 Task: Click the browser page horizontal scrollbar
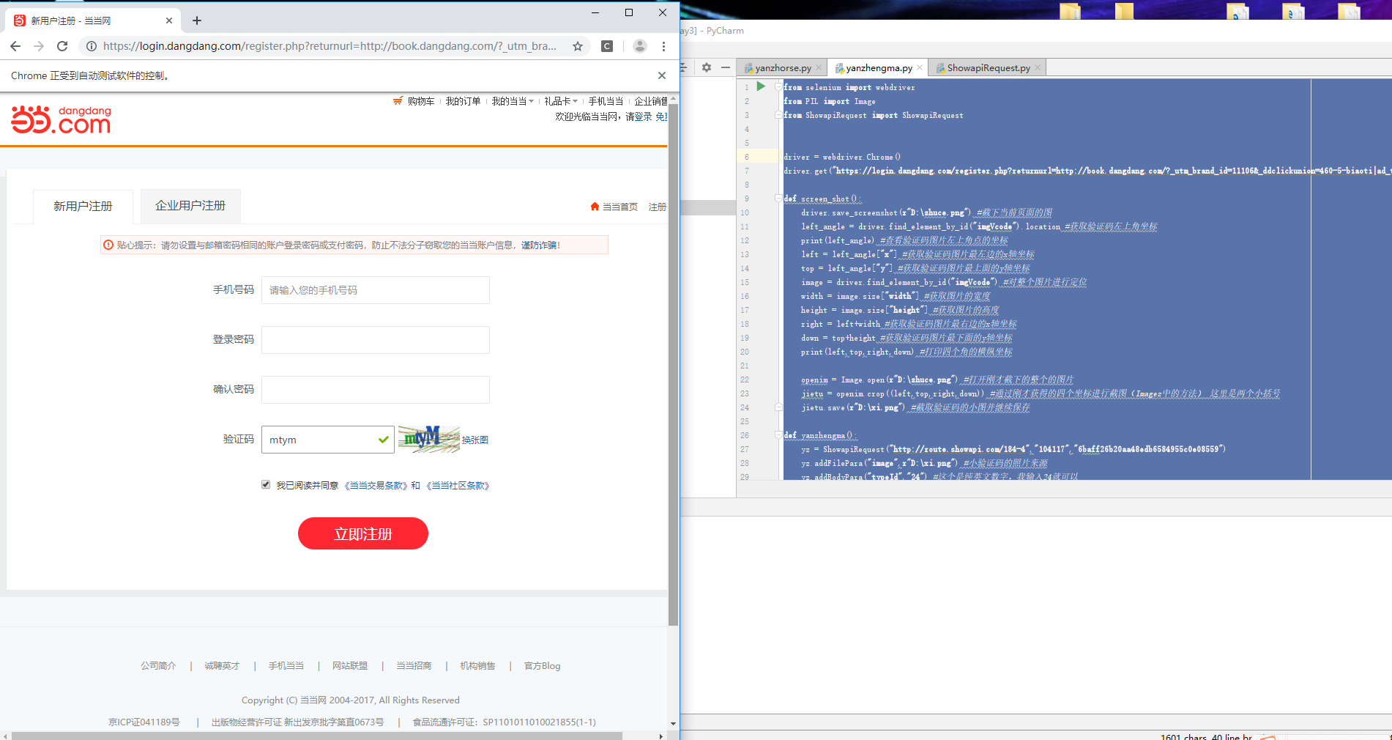point(317,736)
